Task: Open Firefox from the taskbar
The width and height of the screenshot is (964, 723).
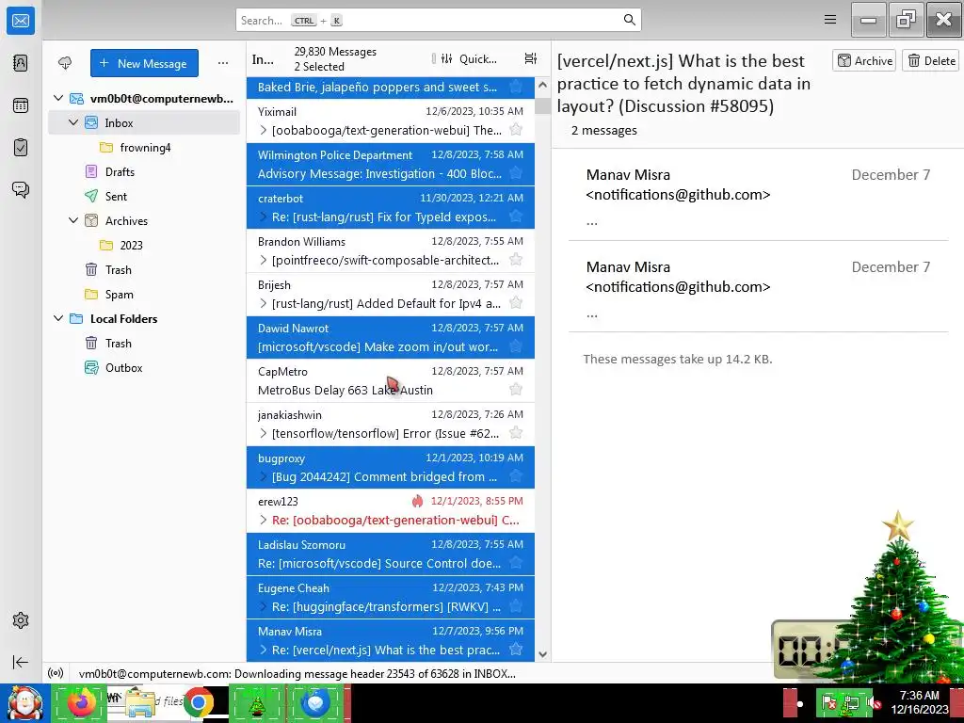Action: click(81, 702)
